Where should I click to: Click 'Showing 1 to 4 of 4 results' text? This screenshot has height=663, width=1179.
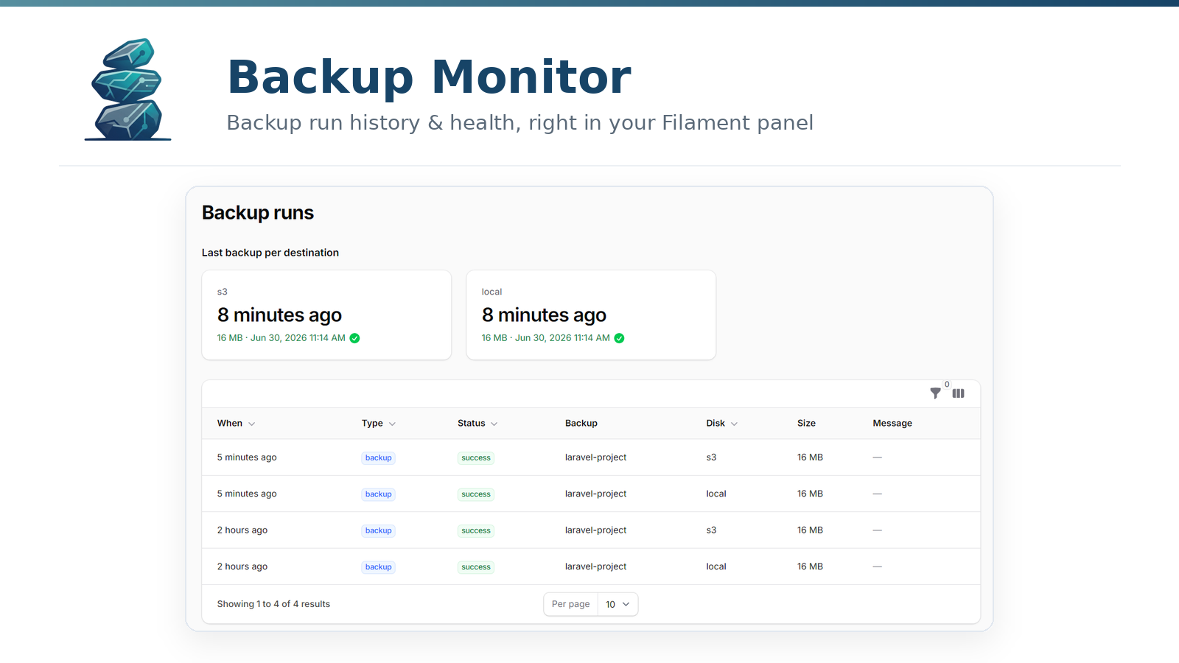[273, 604]
